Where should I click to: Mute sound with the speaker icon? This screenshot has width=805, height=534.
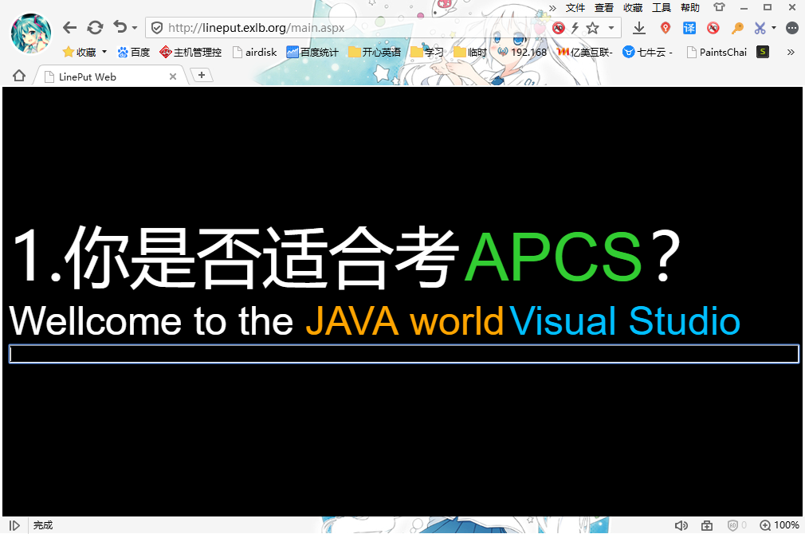click(x=681, y=525)
